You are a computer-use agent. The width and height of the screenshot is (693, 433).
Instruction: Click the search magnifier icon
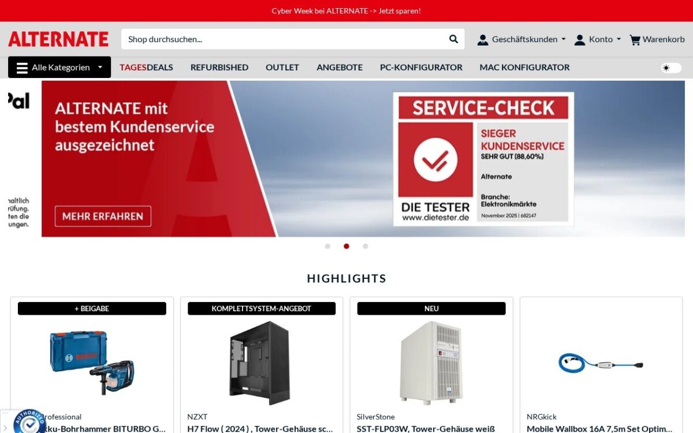coord(453,39)
